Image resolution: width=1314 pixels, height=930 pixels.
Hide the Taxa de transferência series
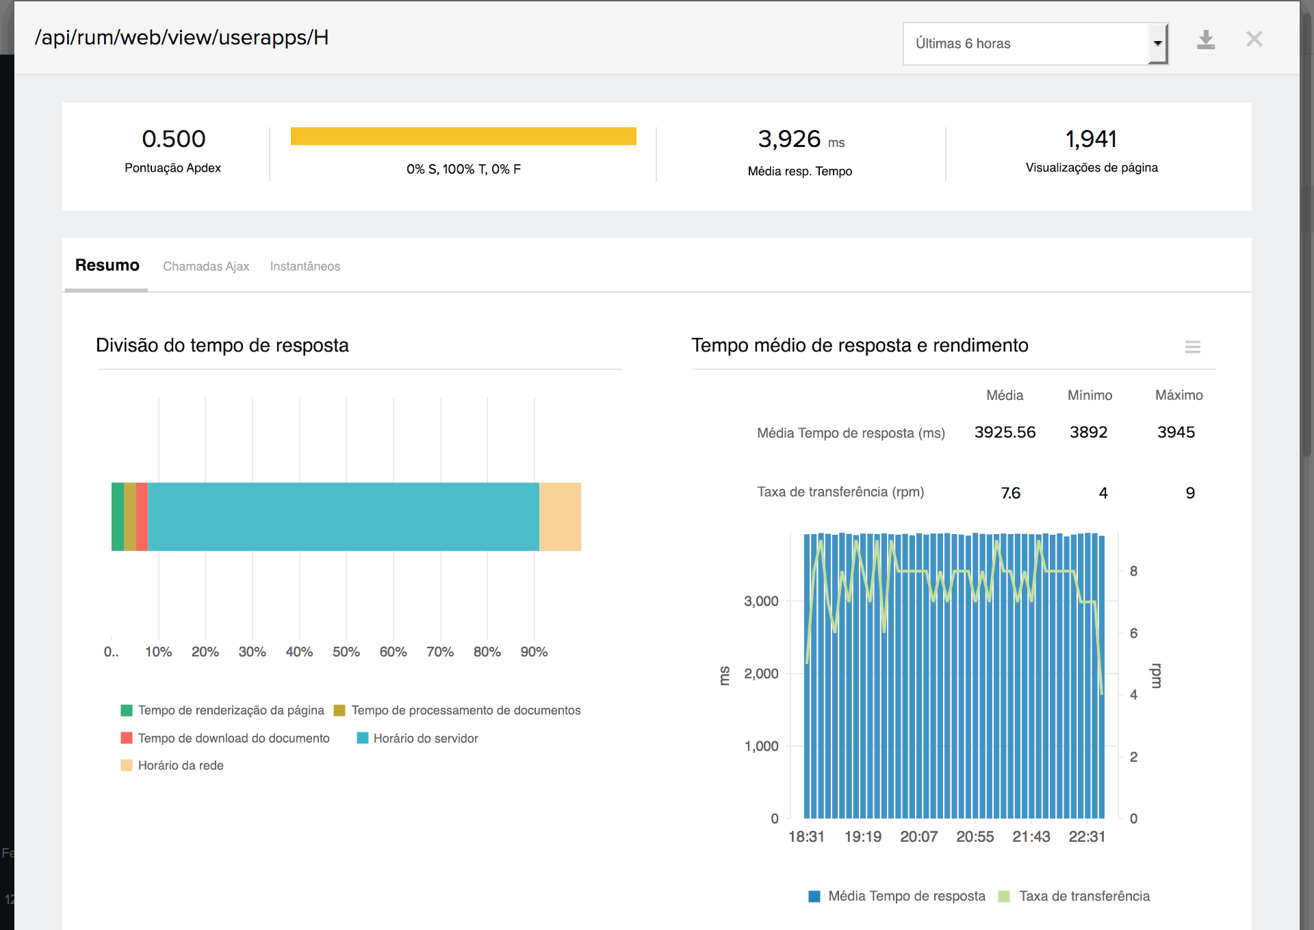[x=1083, y=896]
